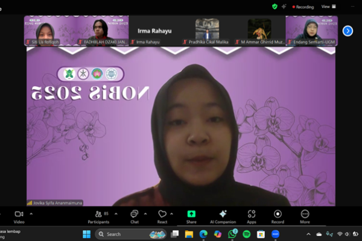Open WhatsApp from the taskbar
The width and height of the screenshot is (362, 241).
[232, 234]
